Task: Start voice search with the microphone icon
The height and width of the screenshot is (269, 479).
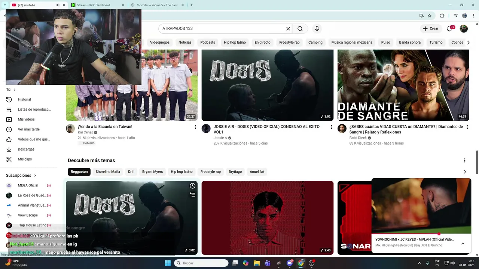Action: [x=317, y=28]
